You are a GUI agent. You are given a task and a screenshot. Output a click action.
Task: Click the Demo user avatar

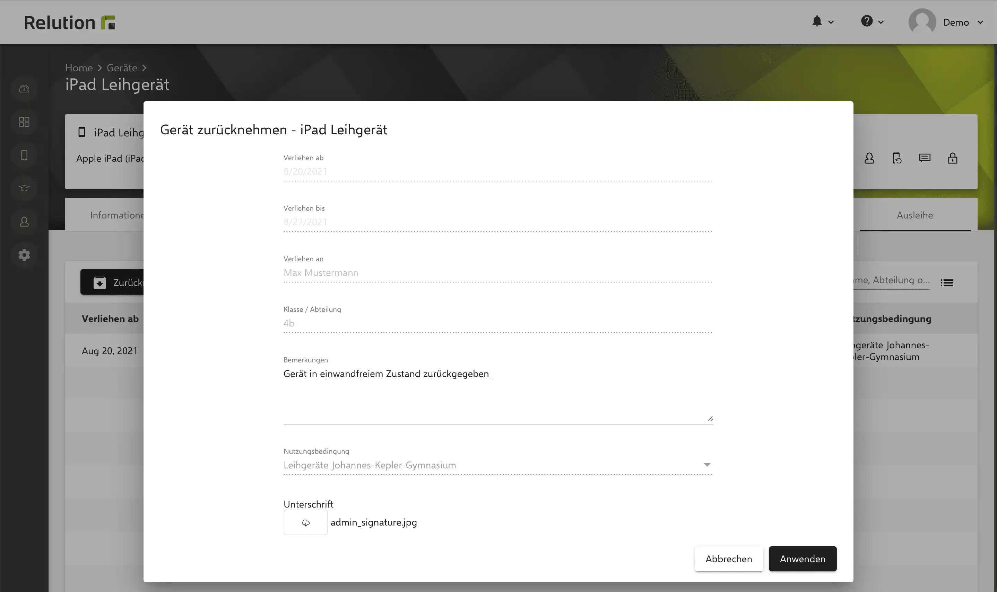click(922, 22)
